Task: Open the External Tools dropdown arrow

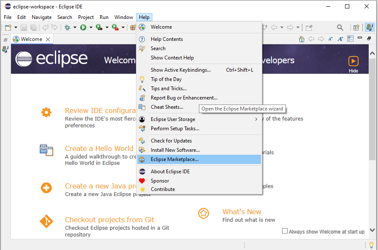Action: (x=123, y=27)
